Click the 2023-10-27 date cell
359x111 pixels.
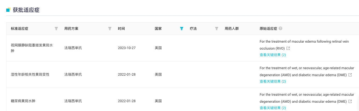[x=127, y=48]
